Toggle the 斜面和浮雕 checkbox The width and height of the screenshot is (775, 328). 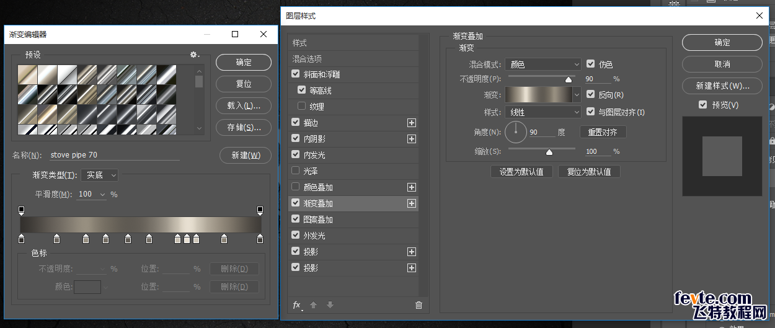click(x=296, y=74)
